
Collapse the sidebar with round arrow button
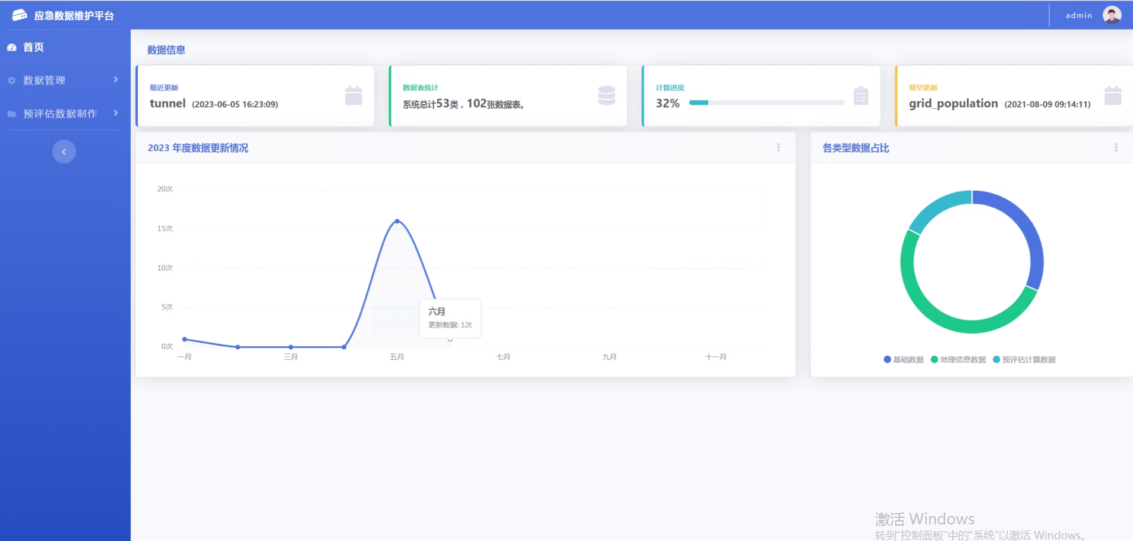(64, 152)
